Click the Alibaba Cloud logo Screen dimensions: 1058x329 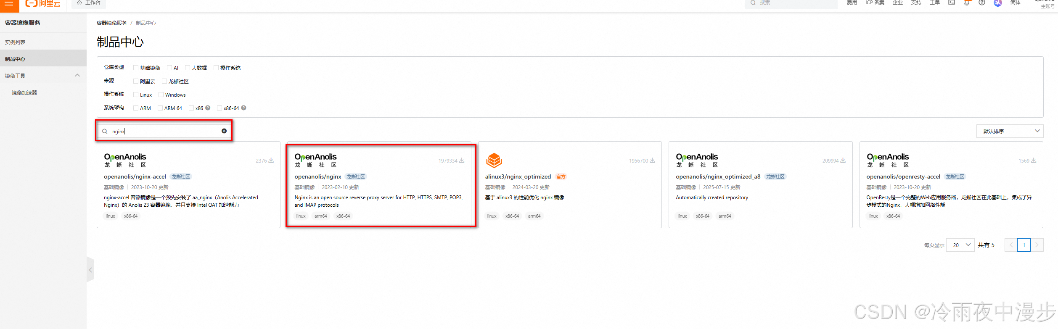[43, 3]
